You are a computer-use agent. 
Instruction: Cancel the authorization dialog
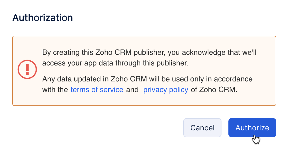(x=202, y=128)
